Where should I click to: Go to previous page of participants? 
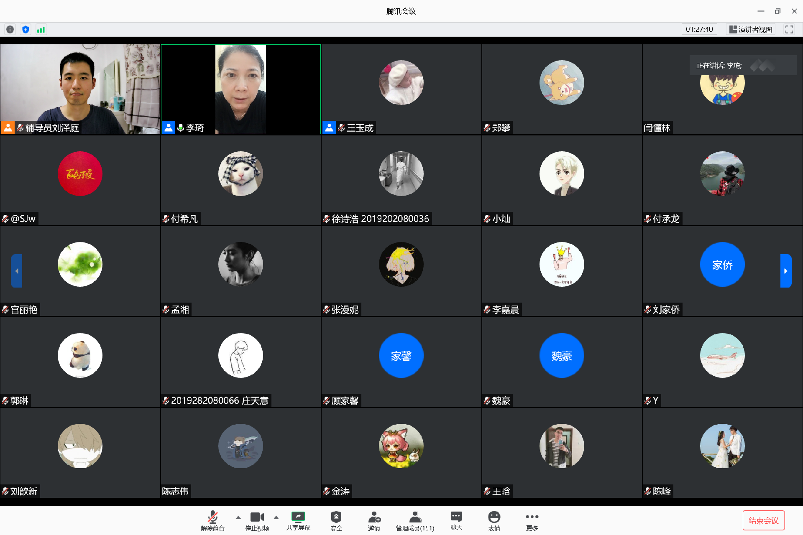pos(17,271)
